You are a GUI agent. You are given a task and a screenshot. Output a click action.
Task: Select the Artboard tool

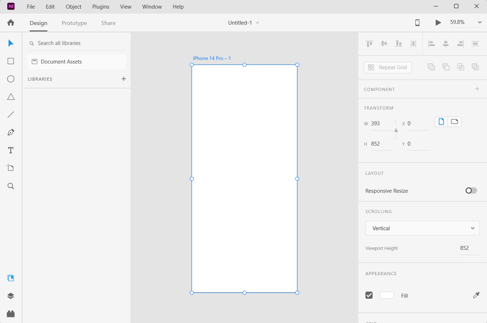click(11, 167)
